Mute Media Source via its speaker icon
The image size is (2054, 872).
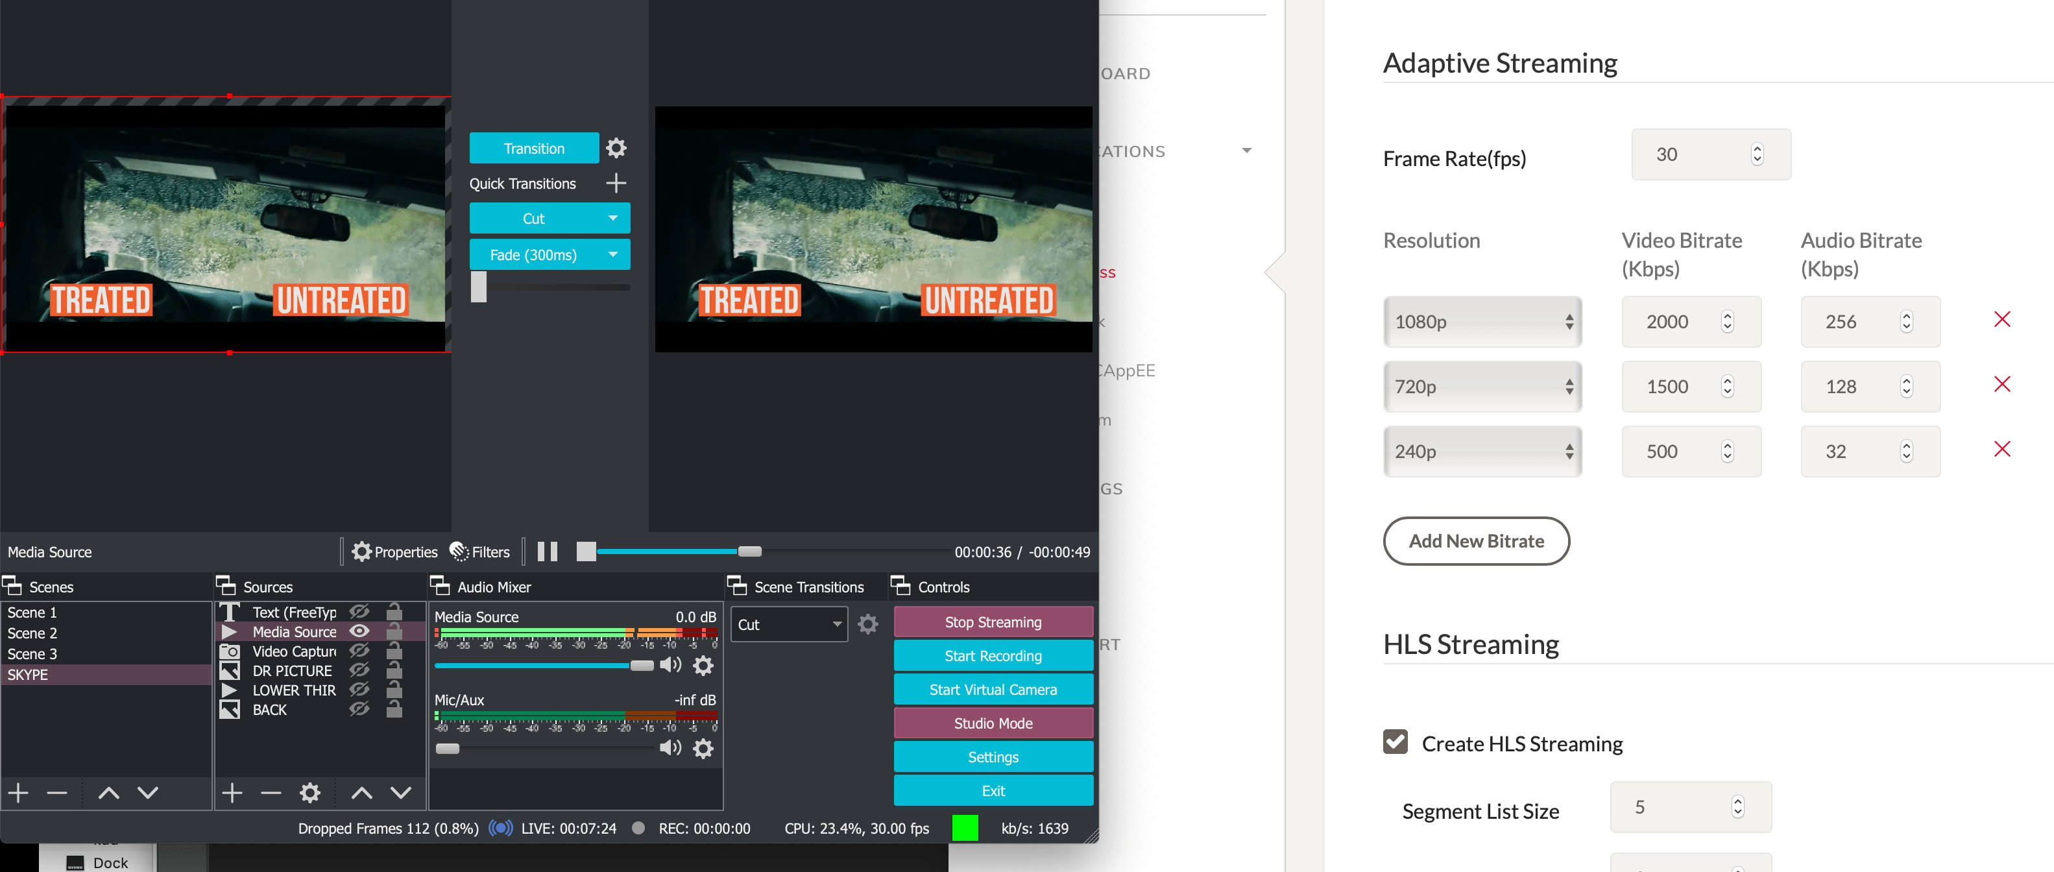[671, 666]
